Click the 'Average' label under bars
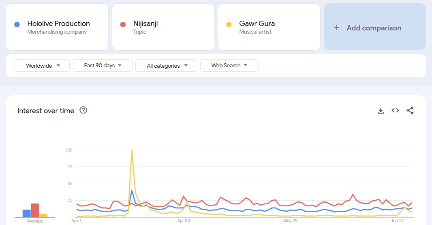Image resolution: width=432 pixels, height=225 pixels. tap(35, 221)
